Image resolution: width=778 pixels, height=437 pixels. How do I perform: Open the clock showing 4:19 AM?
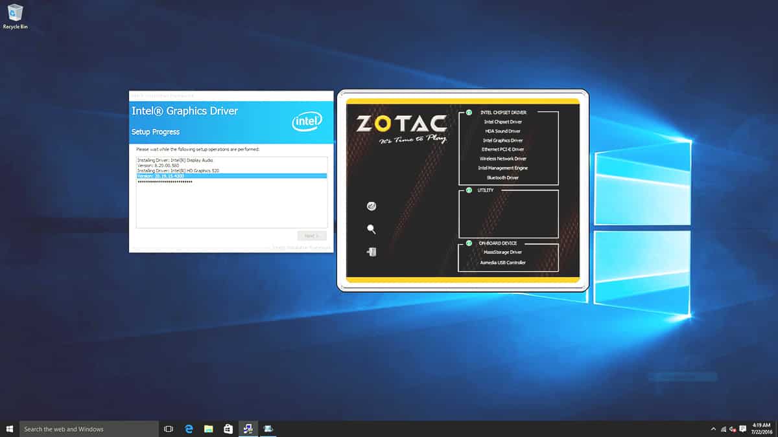point(762,429)
